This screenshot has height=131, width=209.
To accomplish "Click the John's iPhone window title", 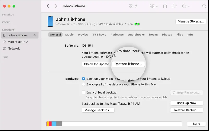I will coord(73,6).
